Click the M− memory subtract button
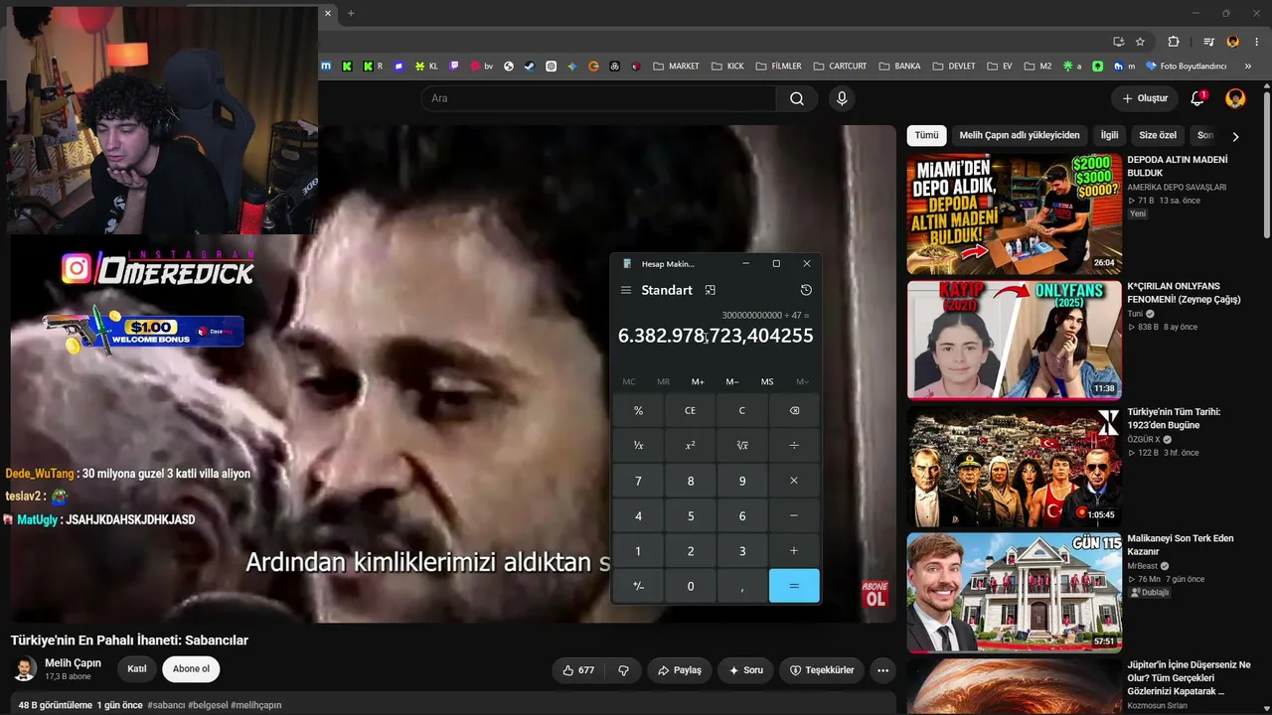The height and width of the screenshot is (715, 1272). (732, 381)
